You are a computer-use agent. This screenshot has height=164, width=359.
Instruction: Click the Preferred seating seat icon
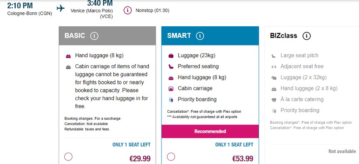171,66
